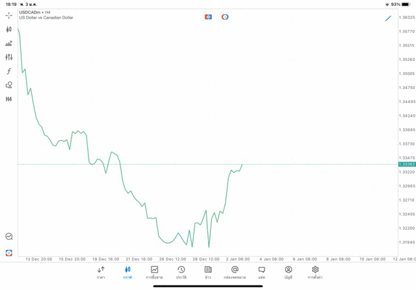Switch to the การซื้อขาย (Trade) tab
This screenshot has height=290, width=416.
(154, 272)
